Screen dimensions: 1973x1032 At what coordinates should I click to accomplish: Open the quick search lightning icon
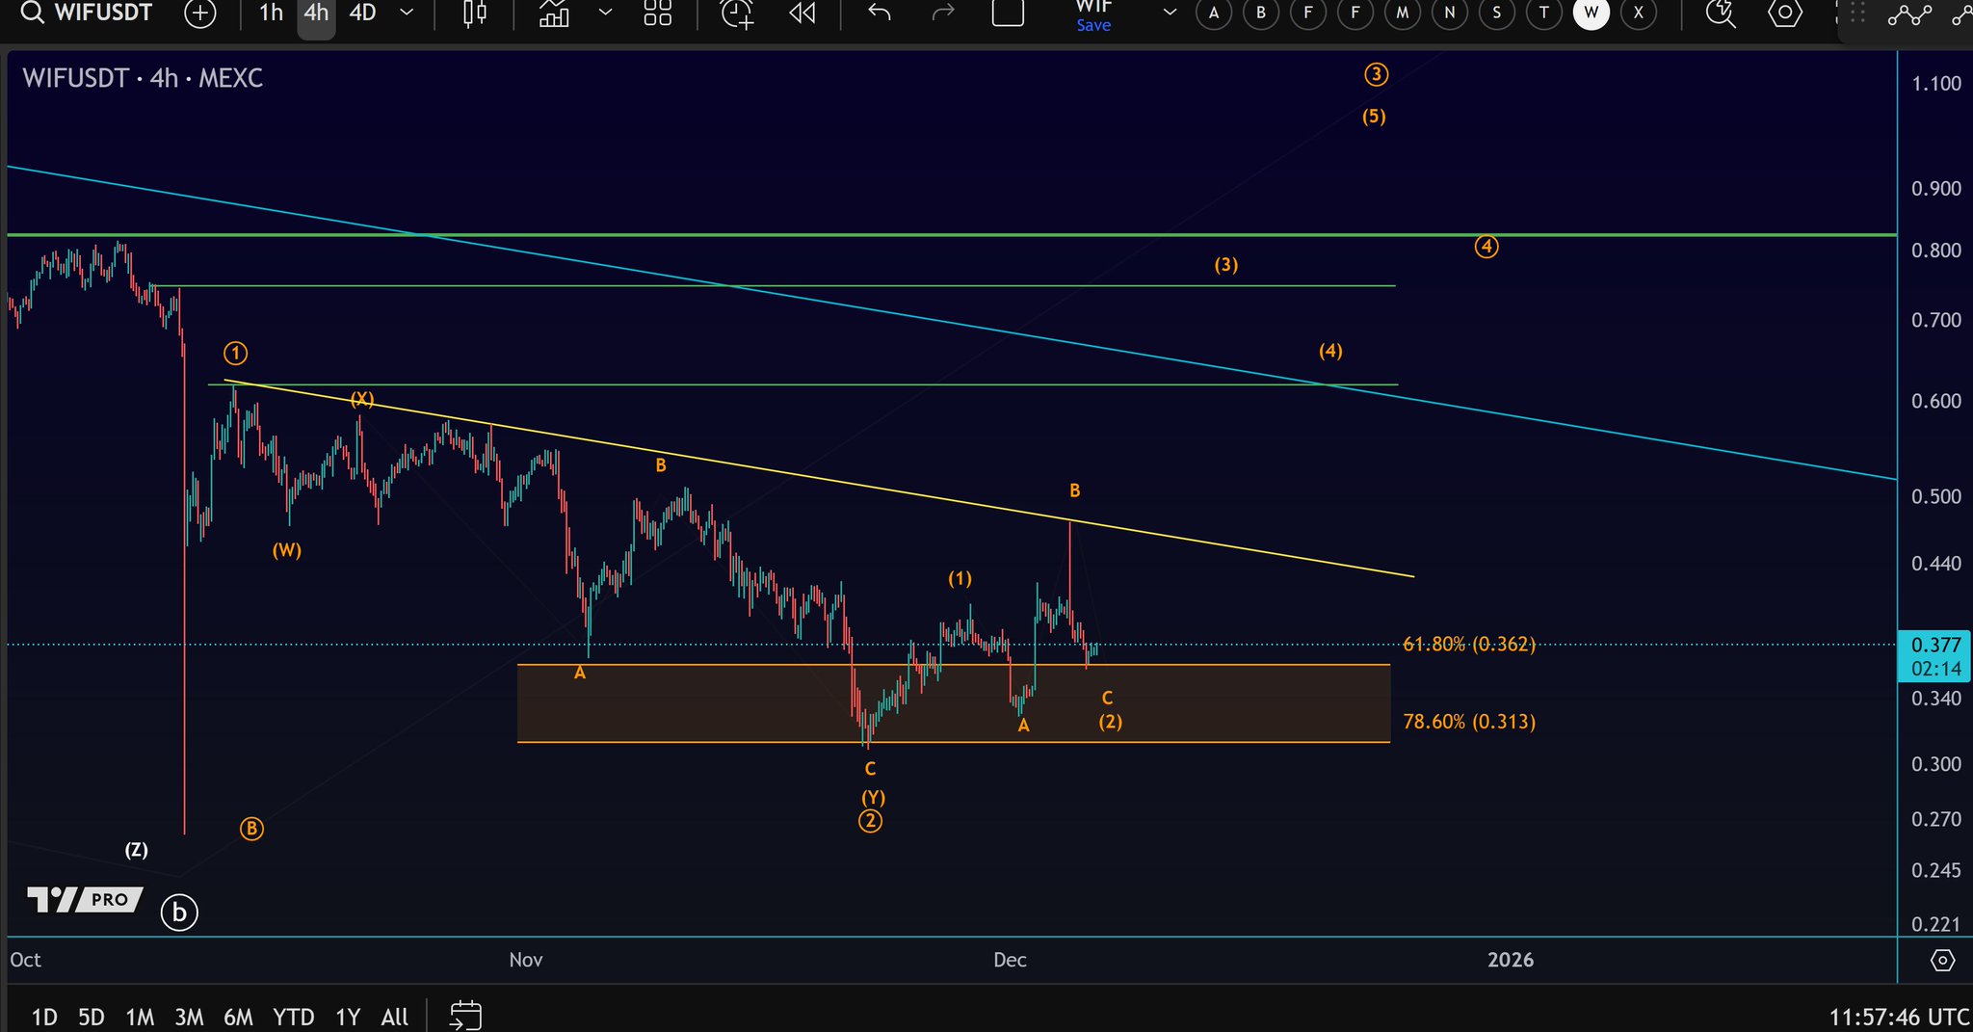(x=1720, y=13)
